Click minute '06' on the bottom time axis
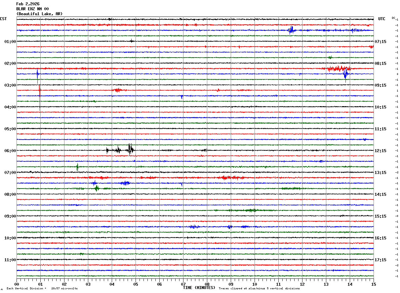The width and height of the screenshot is (400, 293). point(159,284)
